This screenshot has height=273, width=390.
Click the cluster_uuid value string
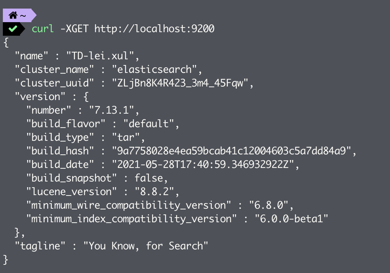point(180,83)
